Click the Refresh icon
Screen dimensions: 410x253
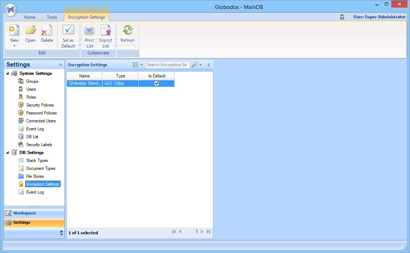tap(128, 30)
